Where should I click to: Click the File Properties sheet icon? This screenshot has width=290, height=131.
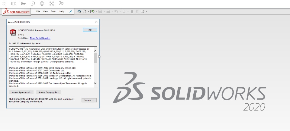[137, 11]
